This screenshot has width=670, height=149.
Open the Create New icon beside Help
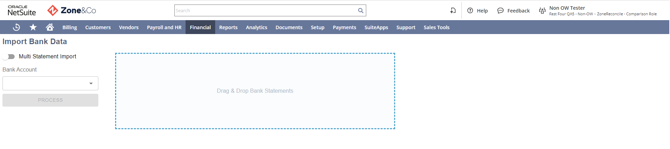(x=453, y=10)
